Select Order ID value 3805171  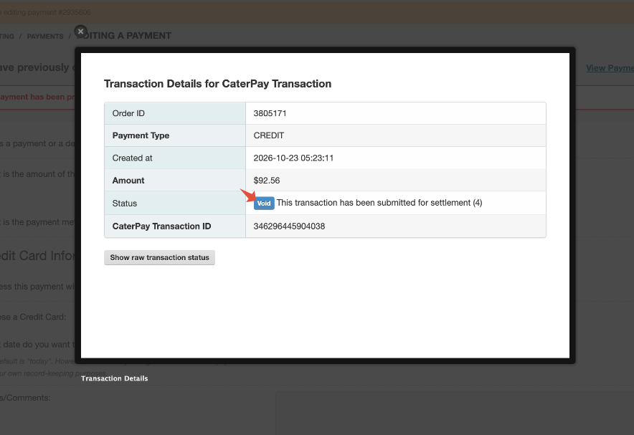(x=270, y=113)
